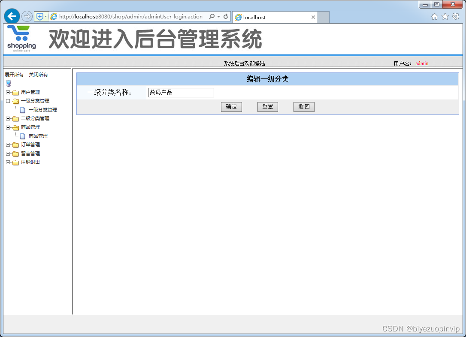Select the 一级分类管理 parent folder label
This screenshot has width=466, height=337.
click(35, 101)
